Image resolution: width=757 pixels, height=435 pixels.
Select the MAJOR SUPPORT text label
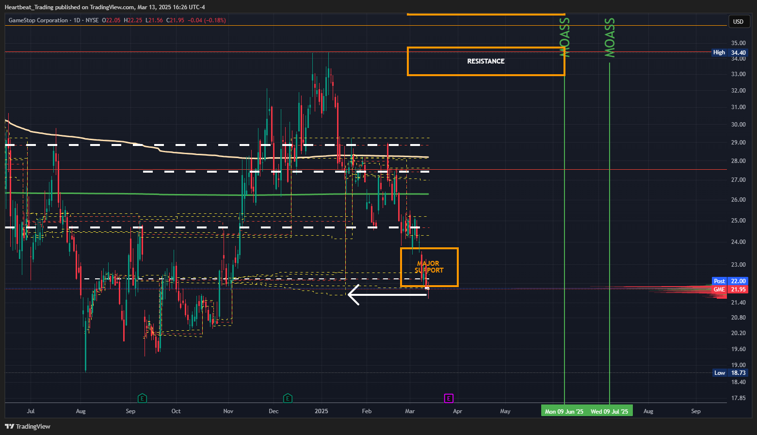click(x=429, y=267)
